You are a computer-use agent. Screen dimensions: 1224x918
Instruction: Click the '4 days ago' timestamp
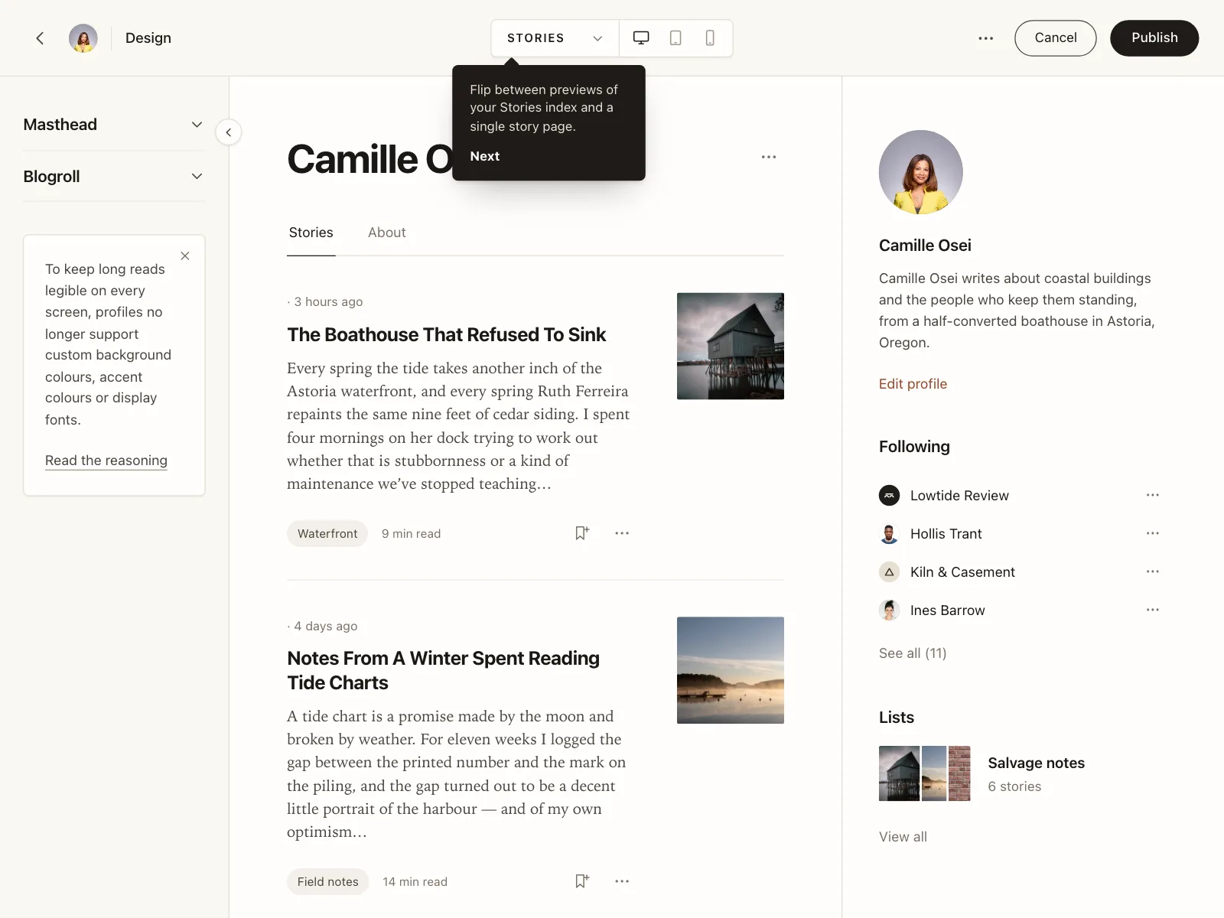(325, 626)
